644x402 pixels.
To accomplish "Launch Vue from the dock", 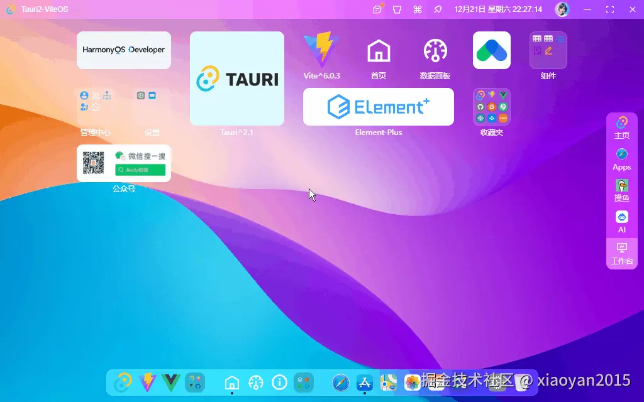I will click(x=171, y=383).
